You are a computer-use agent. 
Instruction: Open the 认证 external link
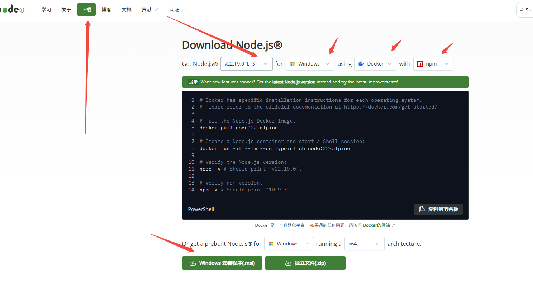177,10
